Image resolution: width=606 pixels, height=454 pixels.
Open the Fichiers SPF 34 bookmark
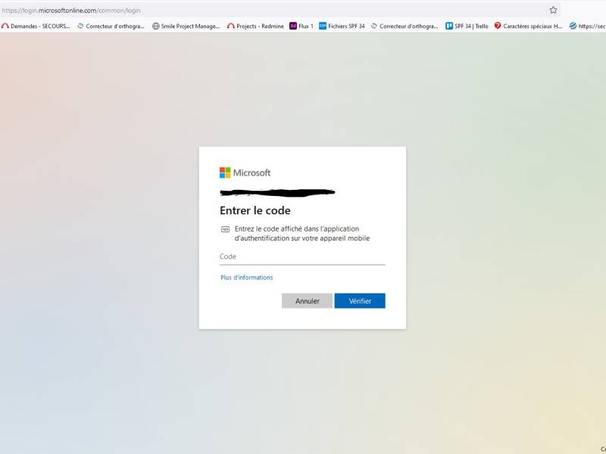point(342,26)
